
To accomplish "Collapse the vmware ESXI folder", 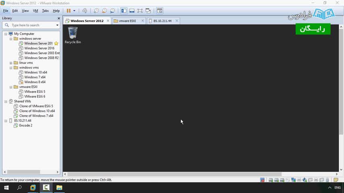I will coord(11,87).
